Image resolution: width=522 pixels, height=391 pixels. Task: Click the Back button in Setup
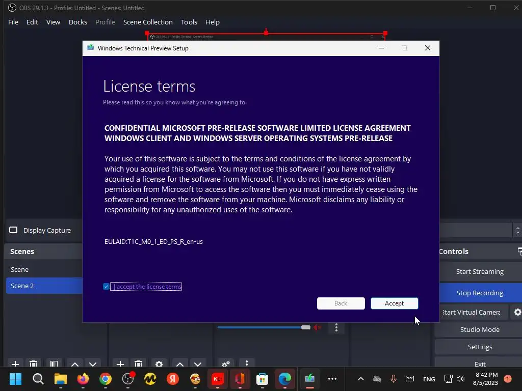point(341,303)
